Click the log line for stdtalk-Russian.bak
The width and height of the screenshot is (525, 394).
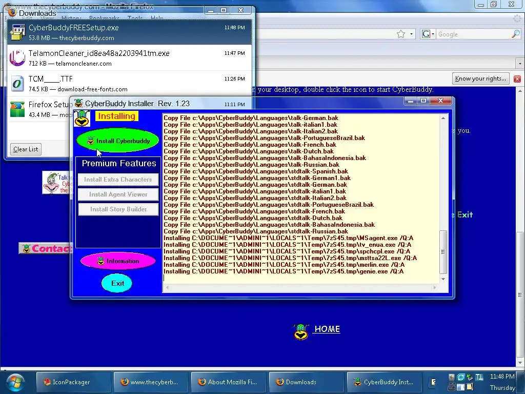(x=256, y=231)
